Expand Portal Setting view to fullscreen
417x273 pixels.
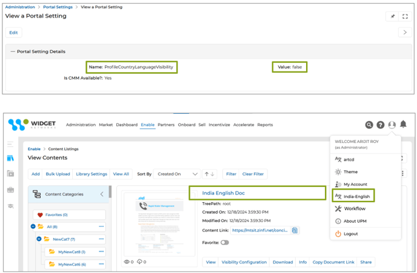405,16
